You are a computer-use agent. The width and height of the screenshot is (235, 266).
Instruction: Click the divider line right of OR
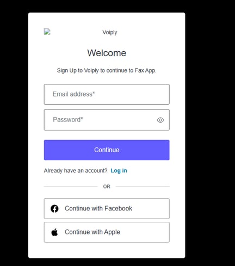pos(143,186)
